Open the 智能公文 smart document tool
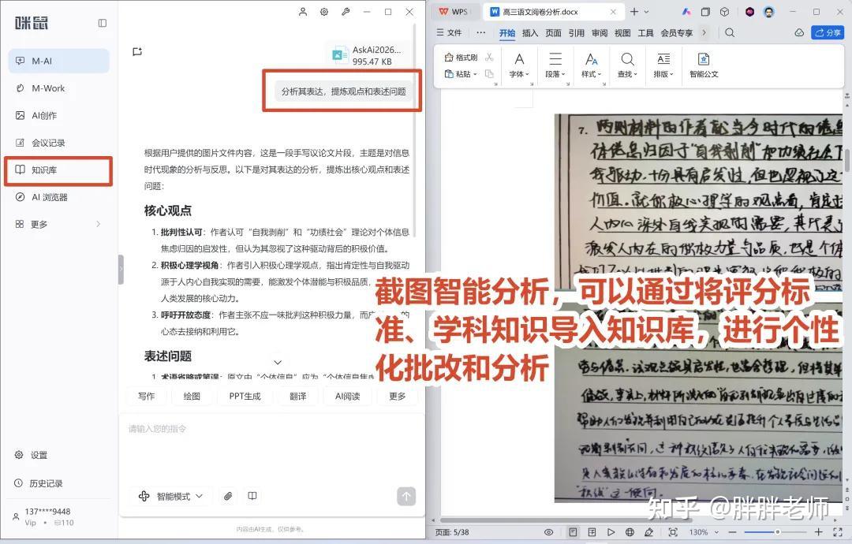 point(704,65)
